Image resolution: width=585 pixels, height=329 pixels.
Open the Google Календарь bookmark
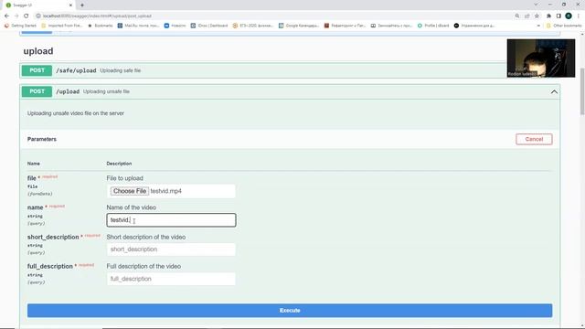coord(299,26)
